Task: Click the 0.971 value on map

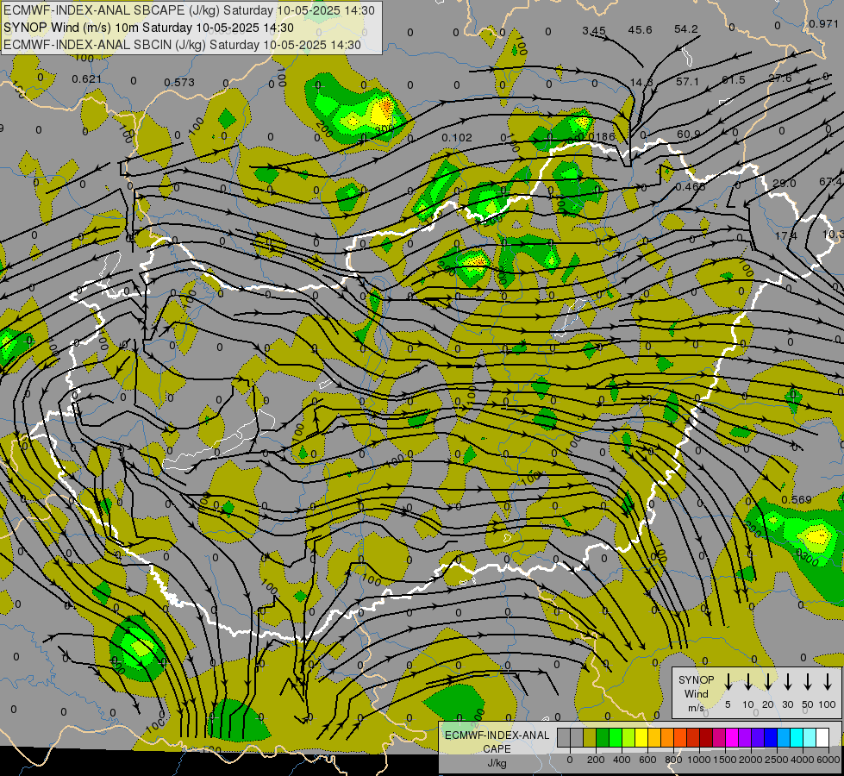Action: [x=823, y=23]
